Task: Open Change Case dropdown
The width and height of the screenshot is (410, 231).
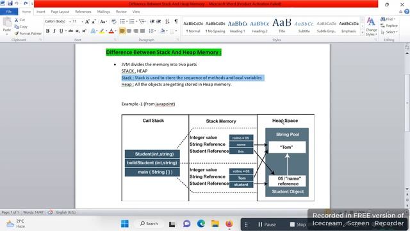Action: pyautogui.click(x=103, y=21)
